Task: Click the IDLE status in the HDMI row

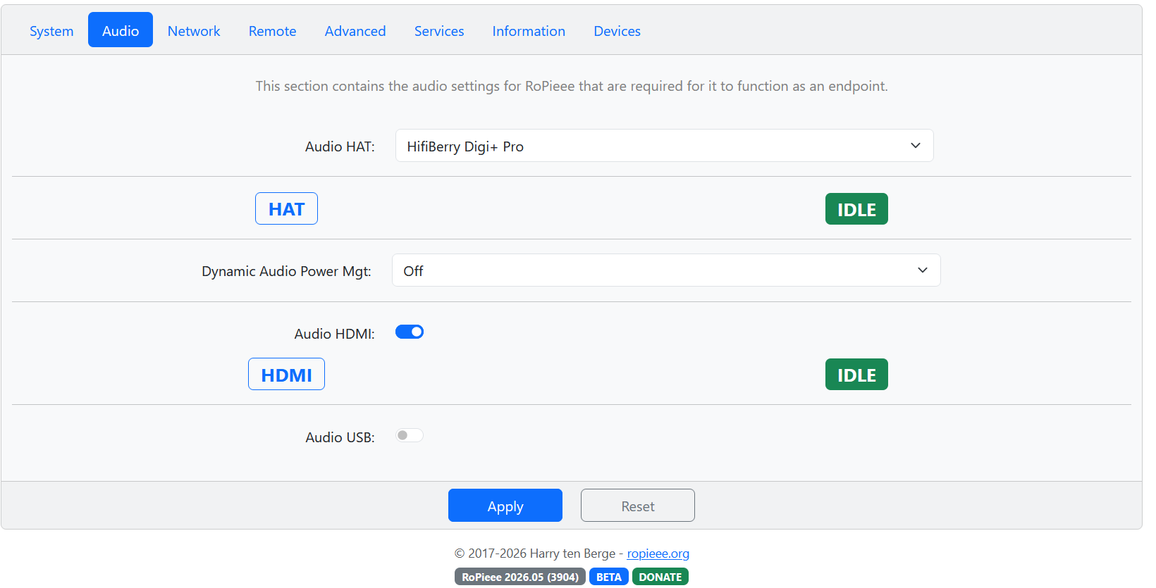Action: pos(856,375)
